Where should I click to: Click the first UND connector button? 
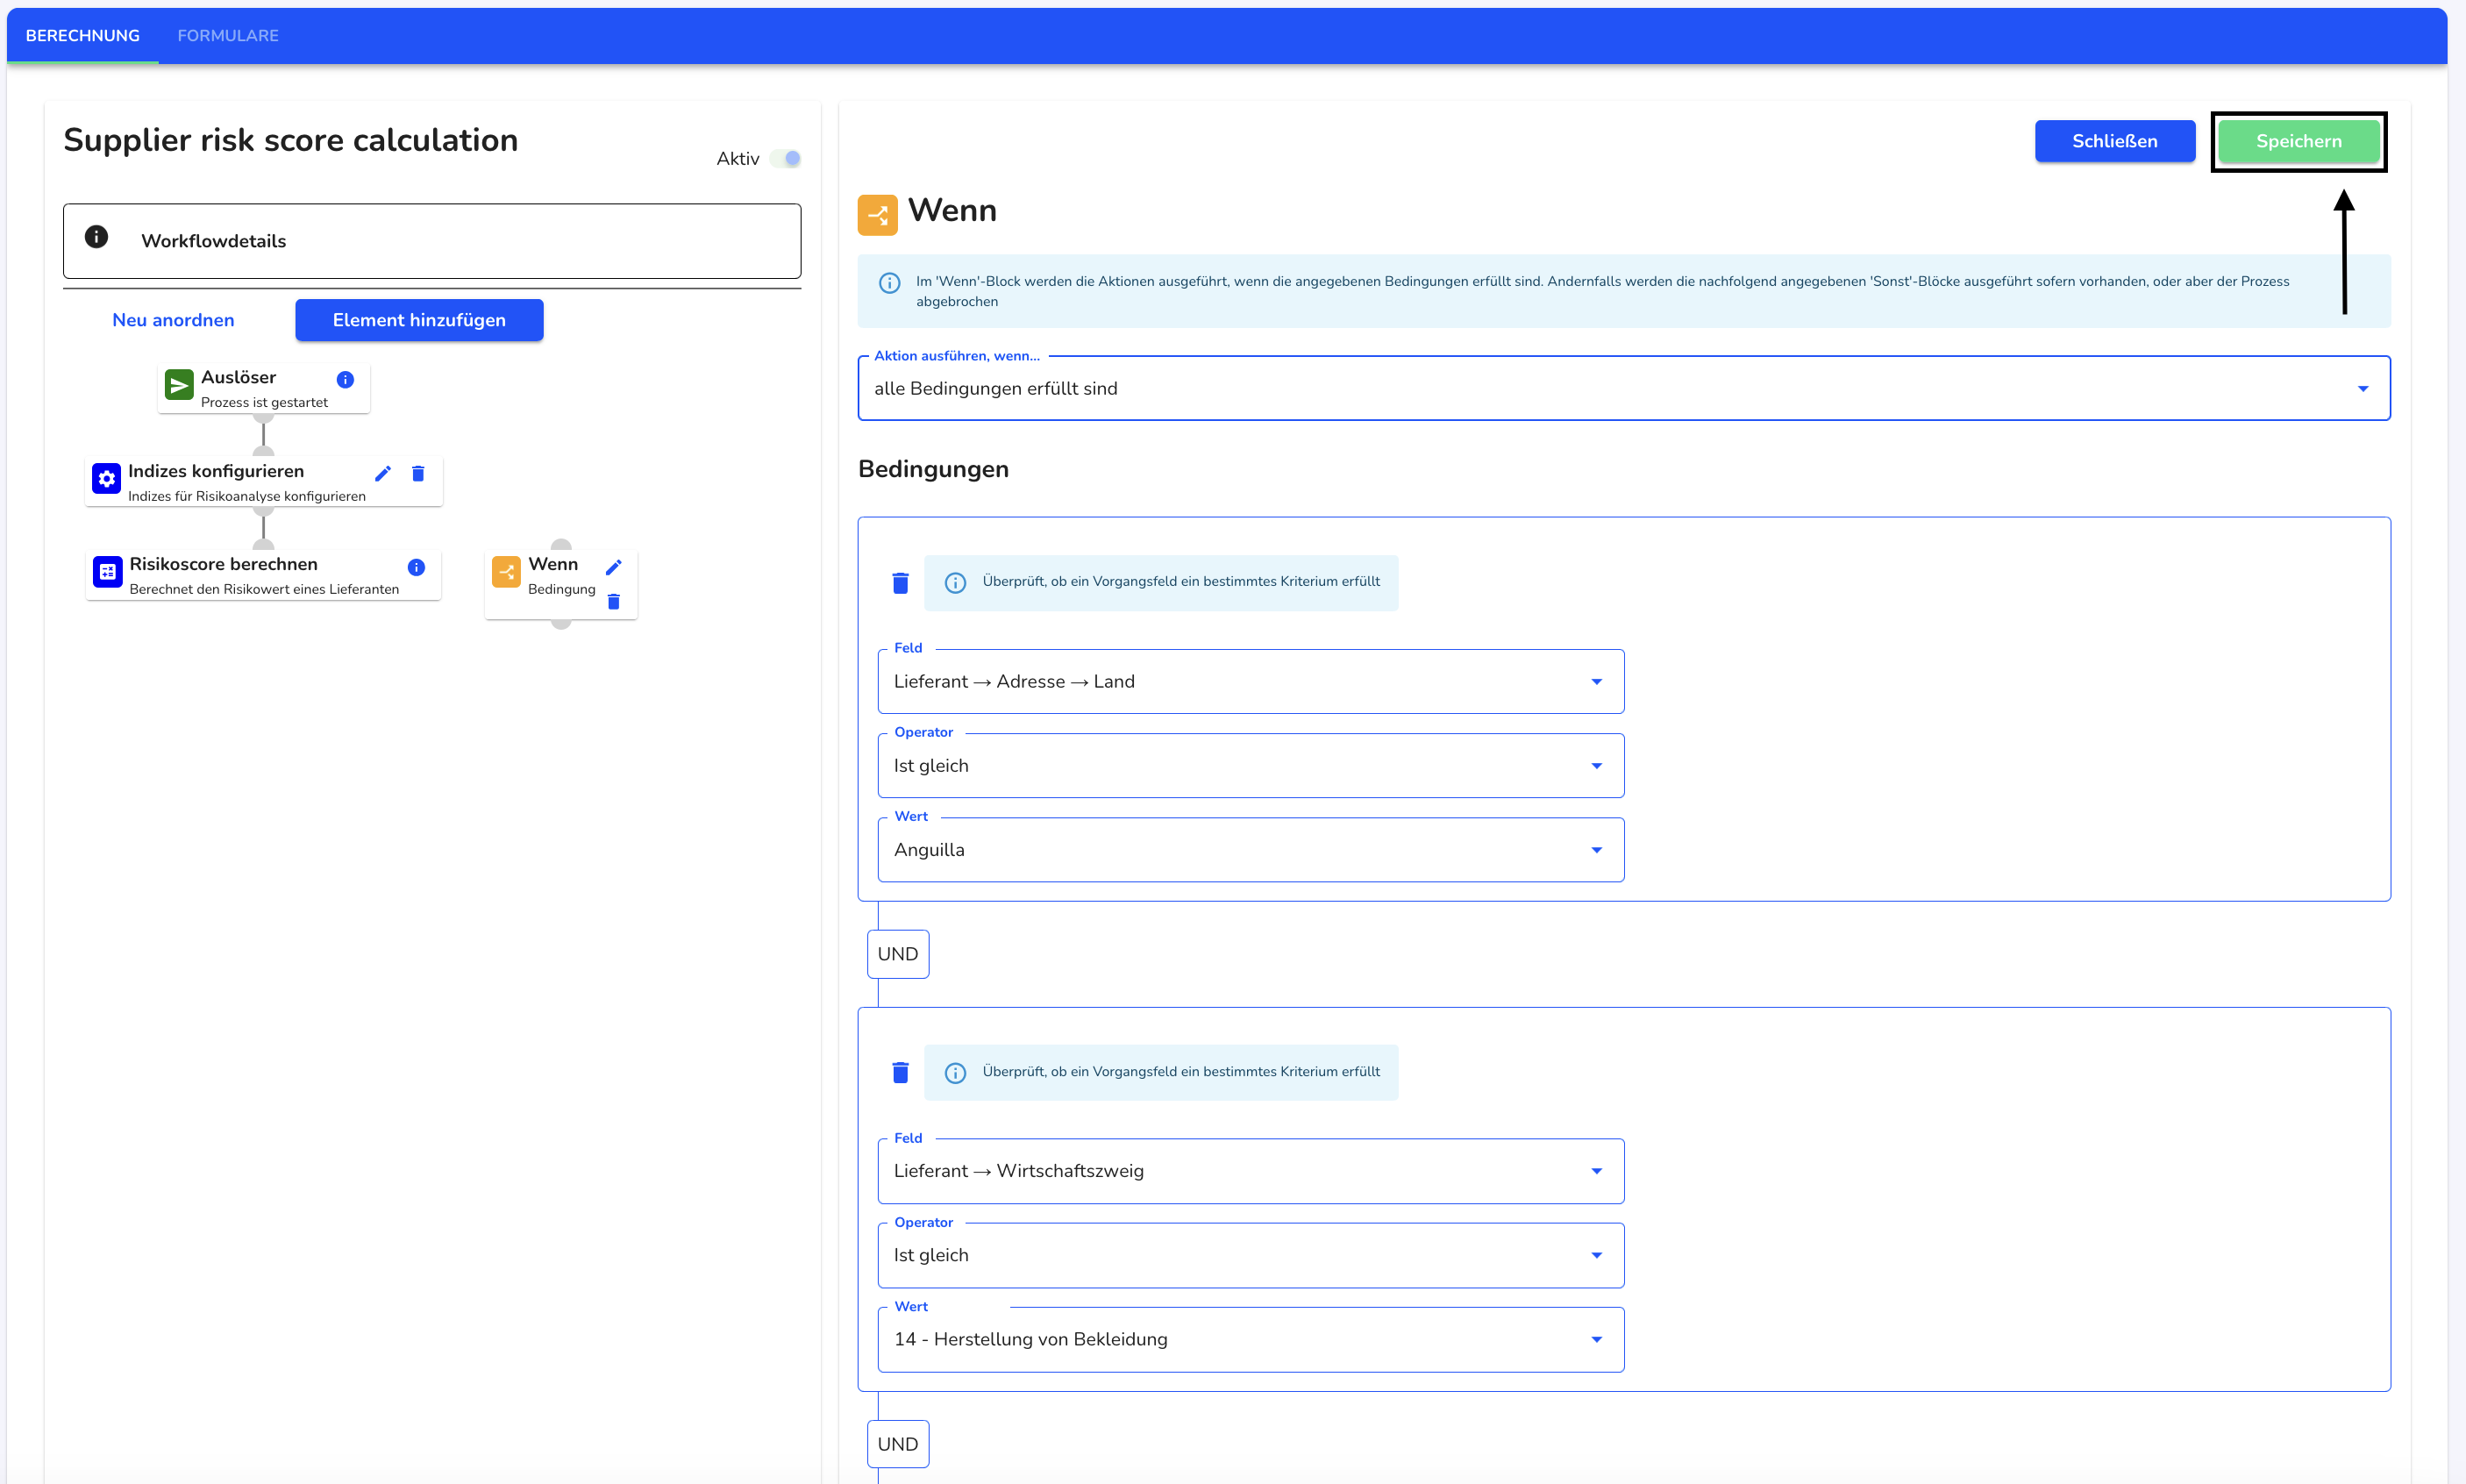coord(898,954)
